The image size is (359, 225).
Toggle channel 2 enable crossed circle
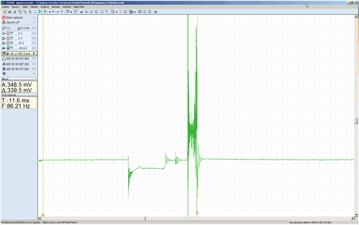pyautogui.click(x=8, y=38)
